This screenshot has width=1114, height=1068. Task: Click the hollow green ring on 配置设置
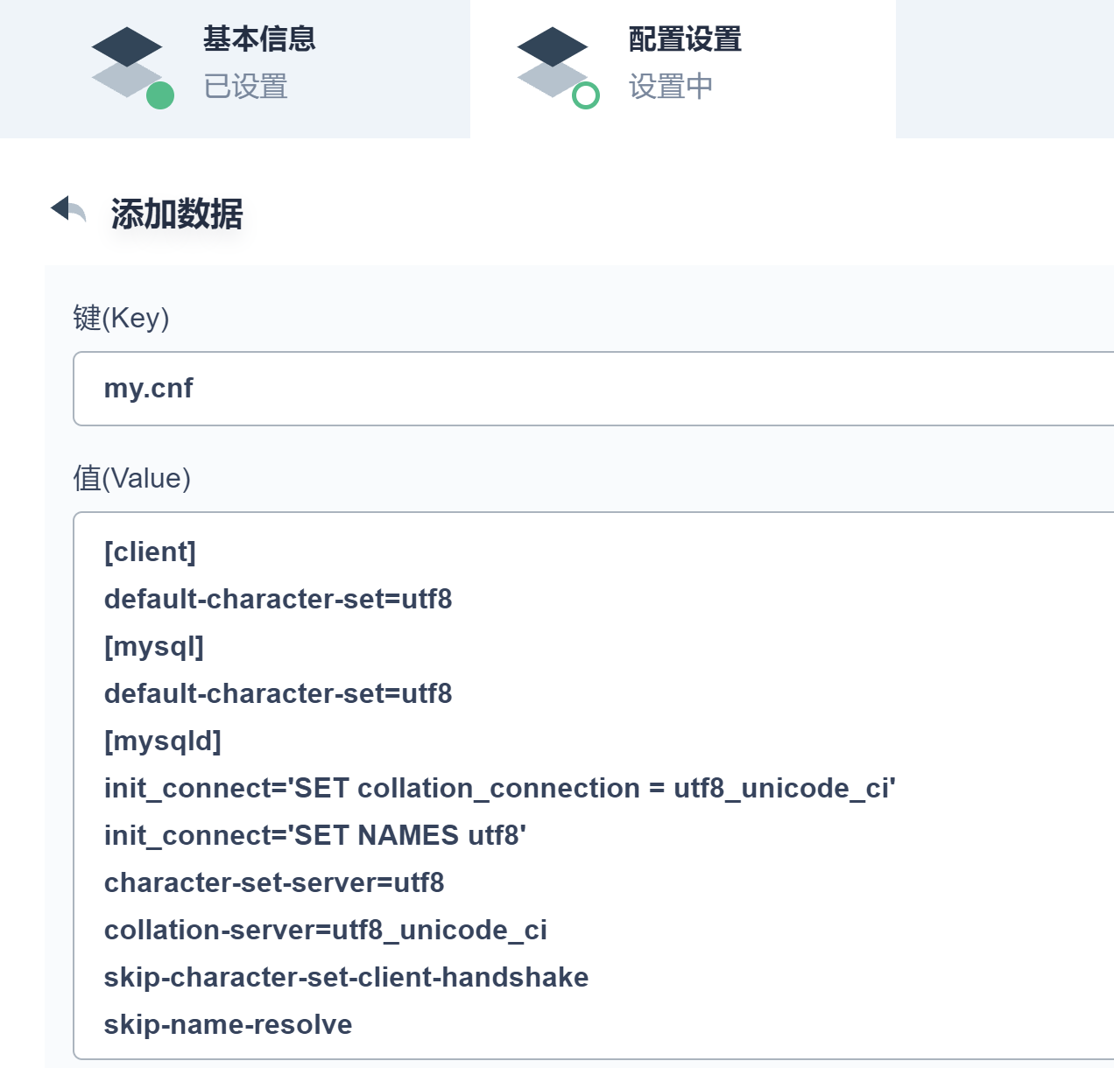coord(585,95)
